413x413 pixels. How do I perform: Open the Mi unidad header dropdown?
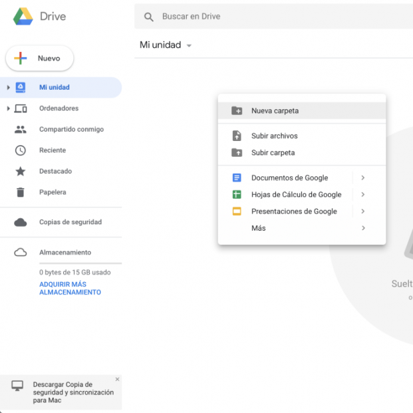[189, 46]
